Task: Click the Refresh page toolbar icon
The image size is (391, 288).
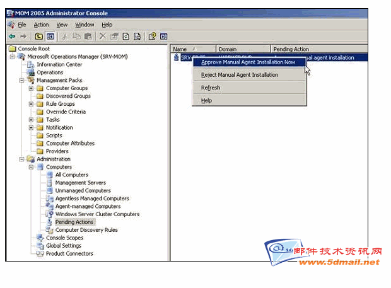Action: click(126, 37)
